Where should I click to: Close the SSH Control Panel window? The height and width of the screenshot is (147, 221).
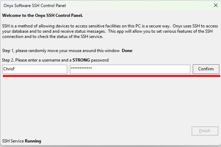click(x=216, y=5)
